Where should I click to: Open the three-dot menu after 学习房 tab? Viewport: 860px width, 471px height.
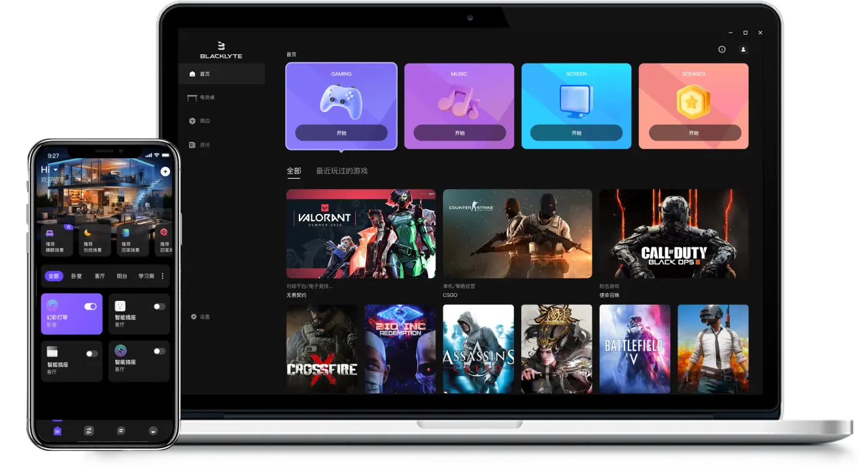(x=162, y=276)
